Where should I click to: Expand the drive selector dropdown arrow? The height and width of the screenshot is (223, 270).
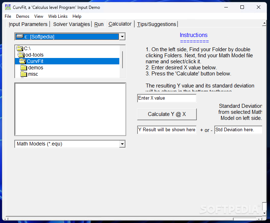[122, 37]
